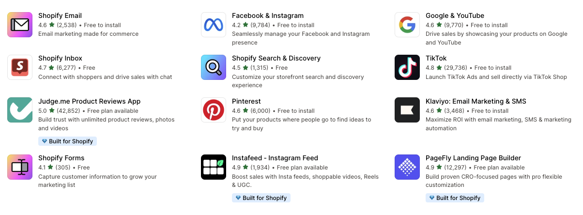Open Judge.me Product Reviews App link
This screenshot has height=215, width=583.
pyautogui.click(x=90, y=101)
